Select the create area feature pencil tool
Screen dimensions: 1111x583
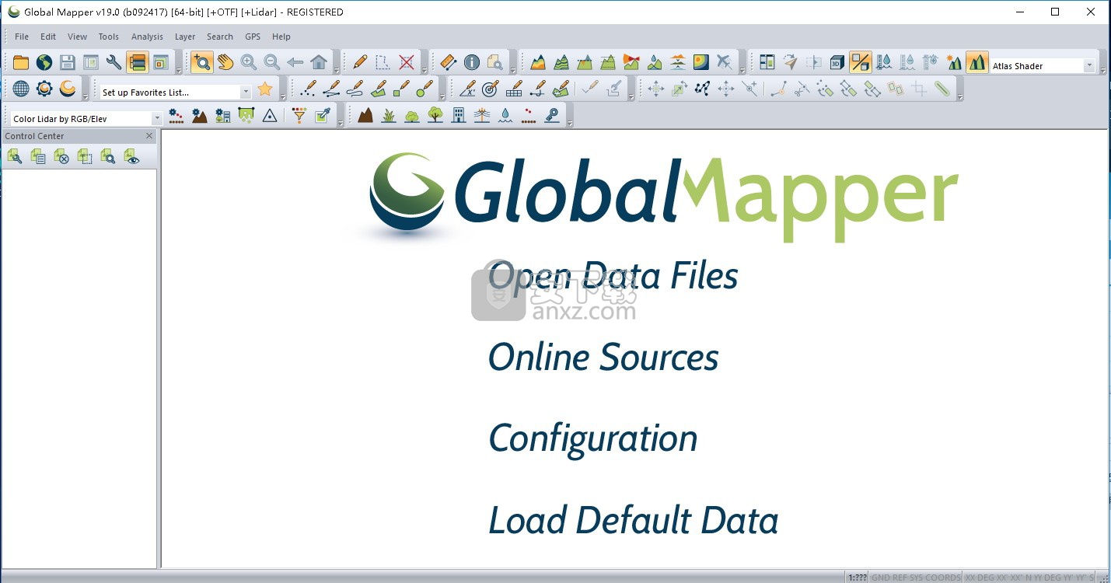[379, 89]
